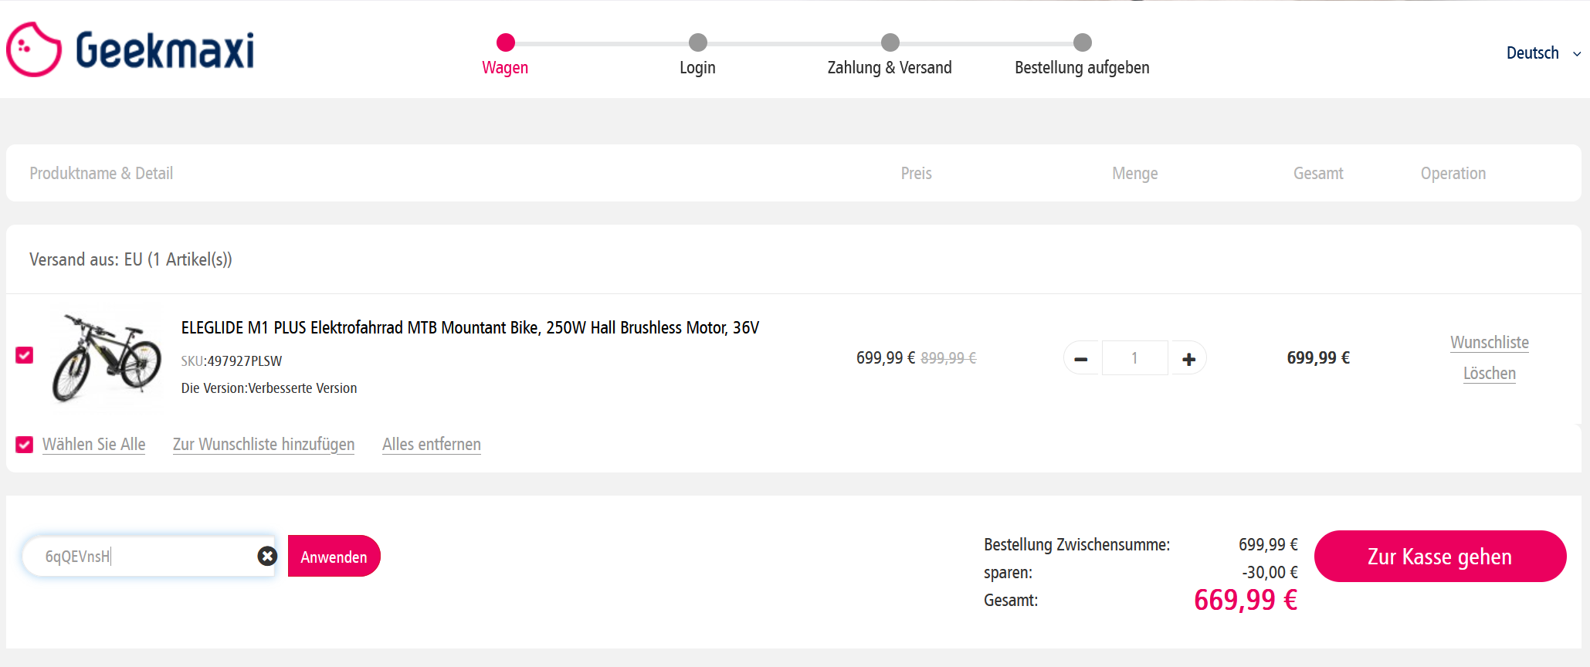Click the quantity value field
Viewport: 1590px width, 667px height.
pyautogui.click(x=1134, y=358)
